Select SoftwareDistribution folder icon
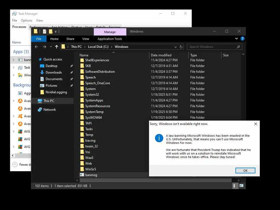Screen dimensions: 280x210 82,72
